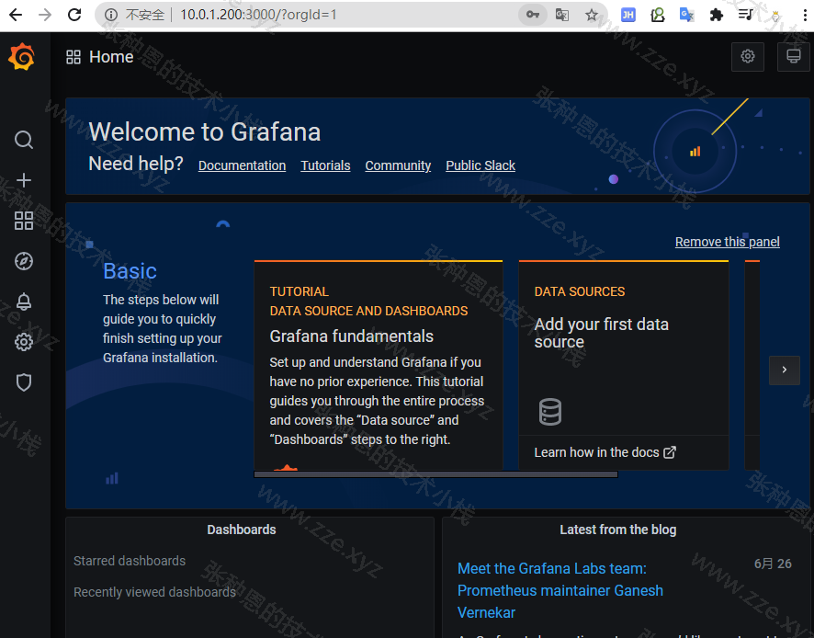Click Starred dashboards heading
Image resolution: width=814 pixels, height=638 pixels.
tap(130, 561)
